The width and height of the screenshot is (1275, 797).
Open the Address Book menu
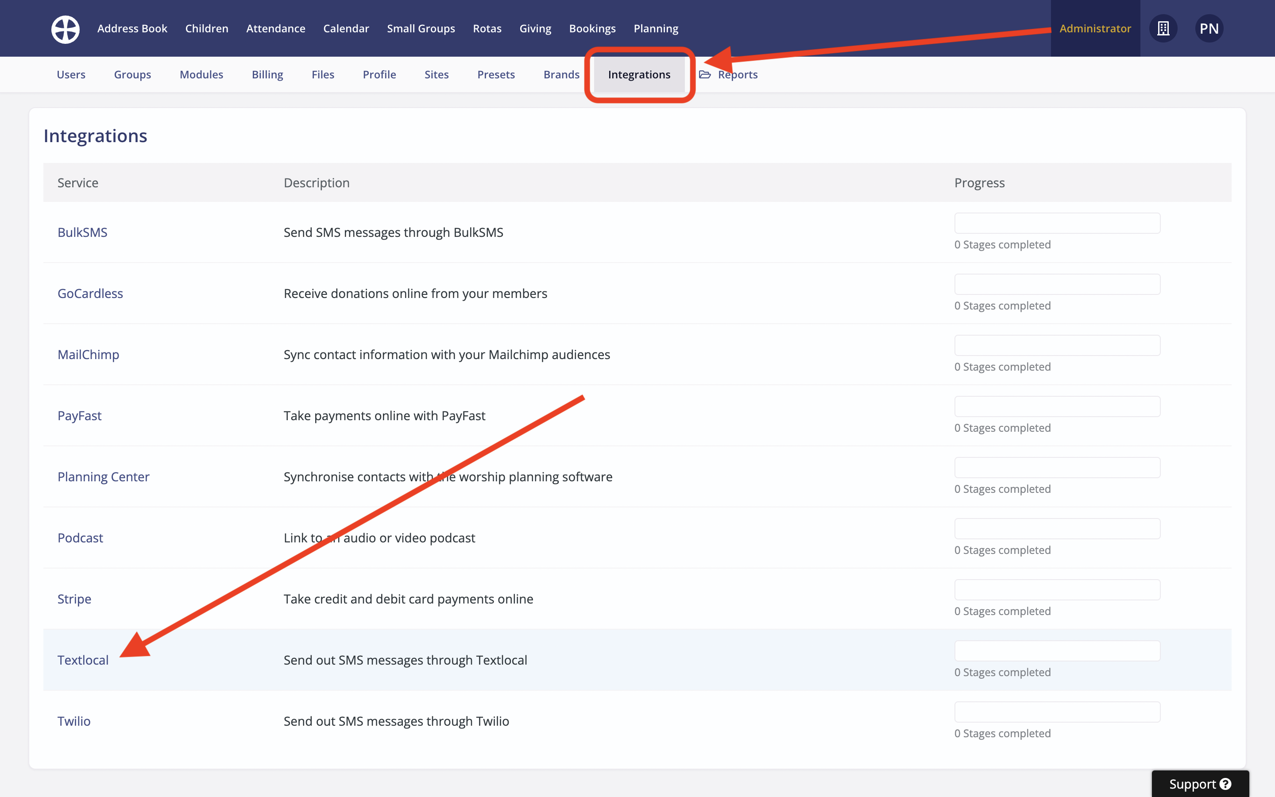[132, 28]
